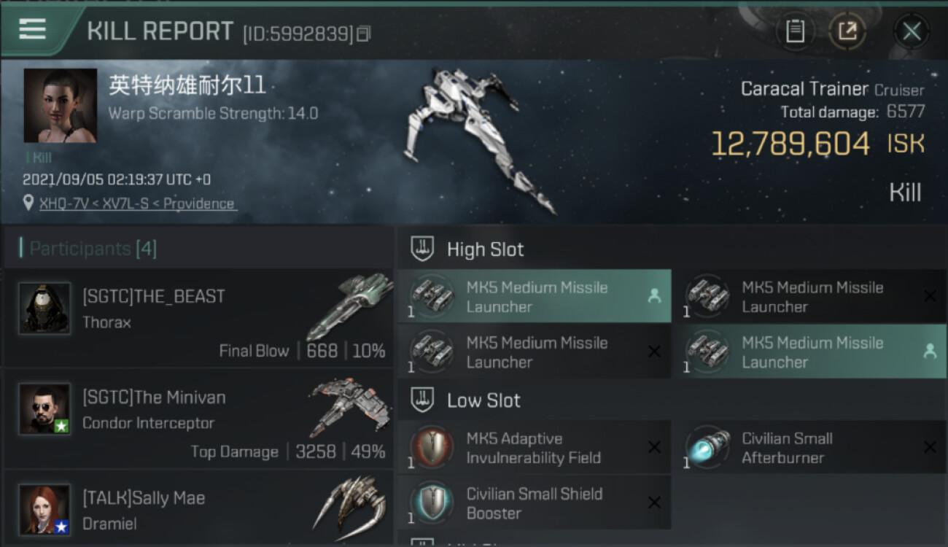Select THE_BEAST Thorax participant entry
The height and width of the screenshot is (547, 948).
click(198, 318)
